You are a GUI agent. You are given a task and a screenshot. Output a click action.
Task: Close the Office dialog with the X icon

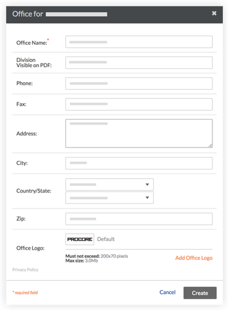tap(214, 13)
